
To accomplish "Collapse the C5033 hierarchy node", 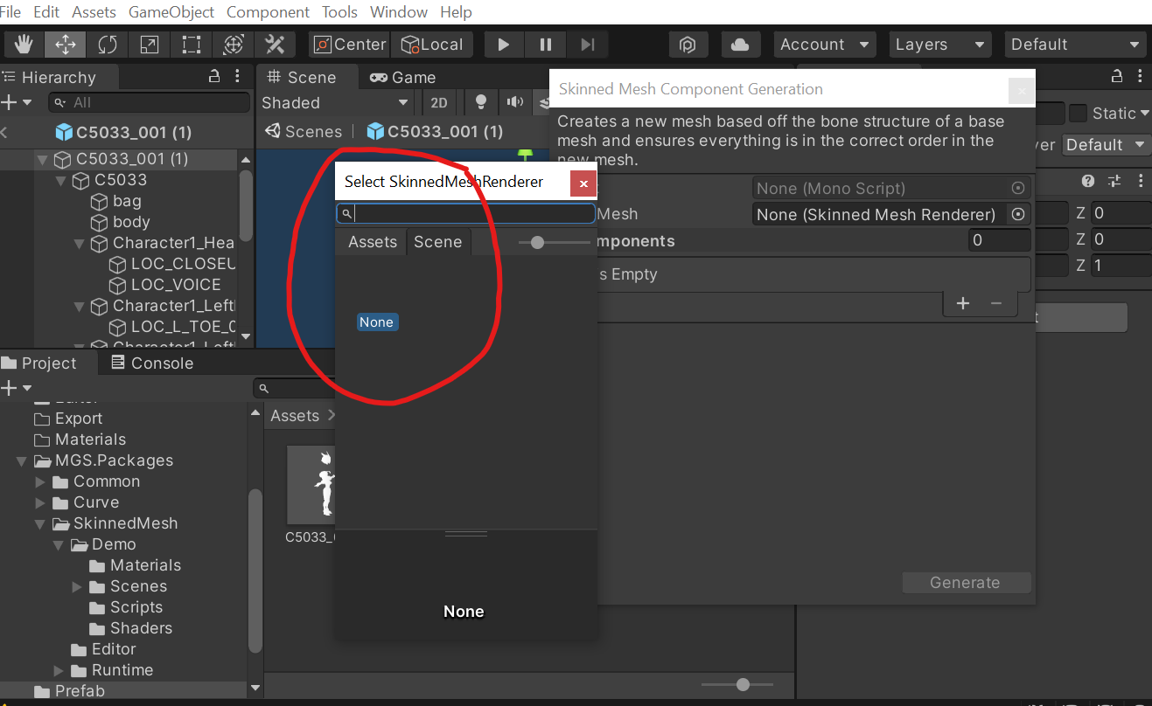I will click(x=60, y=180).
